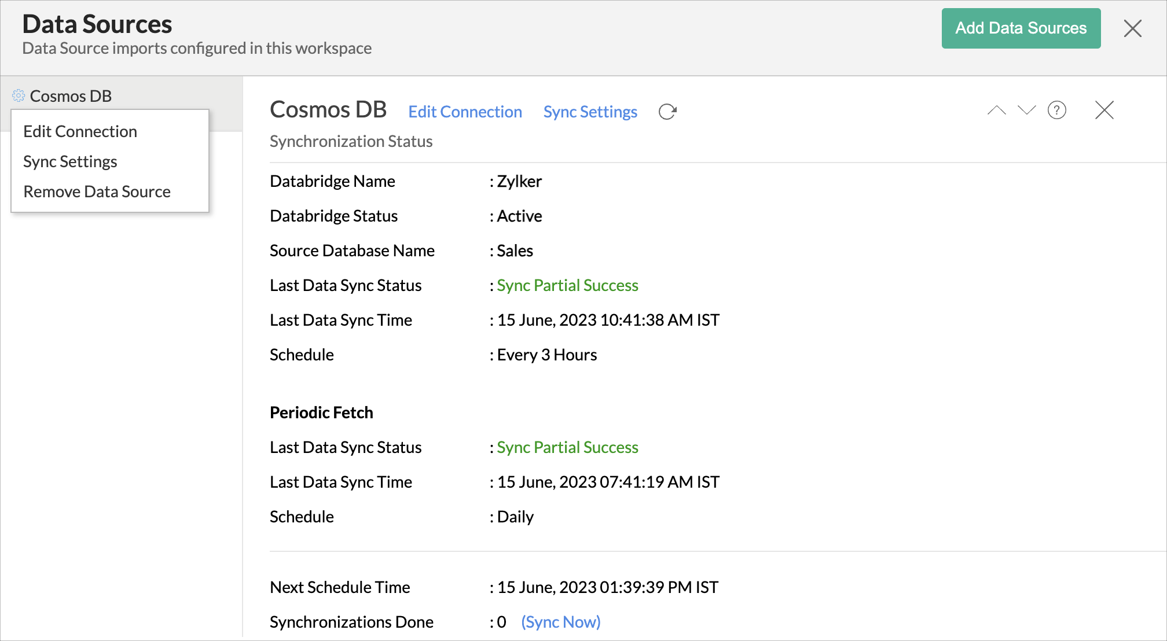Image resolution: width=1167 pixels, height=641 pixels.
Task: Click the 01:39:39 PM next schedule time
Action: point(607,587)
